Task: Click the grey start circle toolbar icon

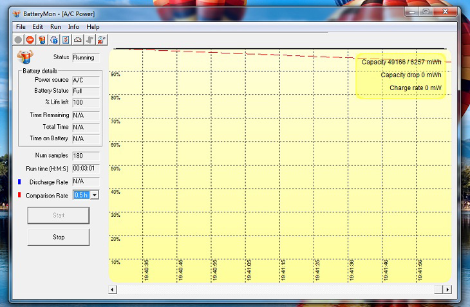Action: (x=19, y=40)
